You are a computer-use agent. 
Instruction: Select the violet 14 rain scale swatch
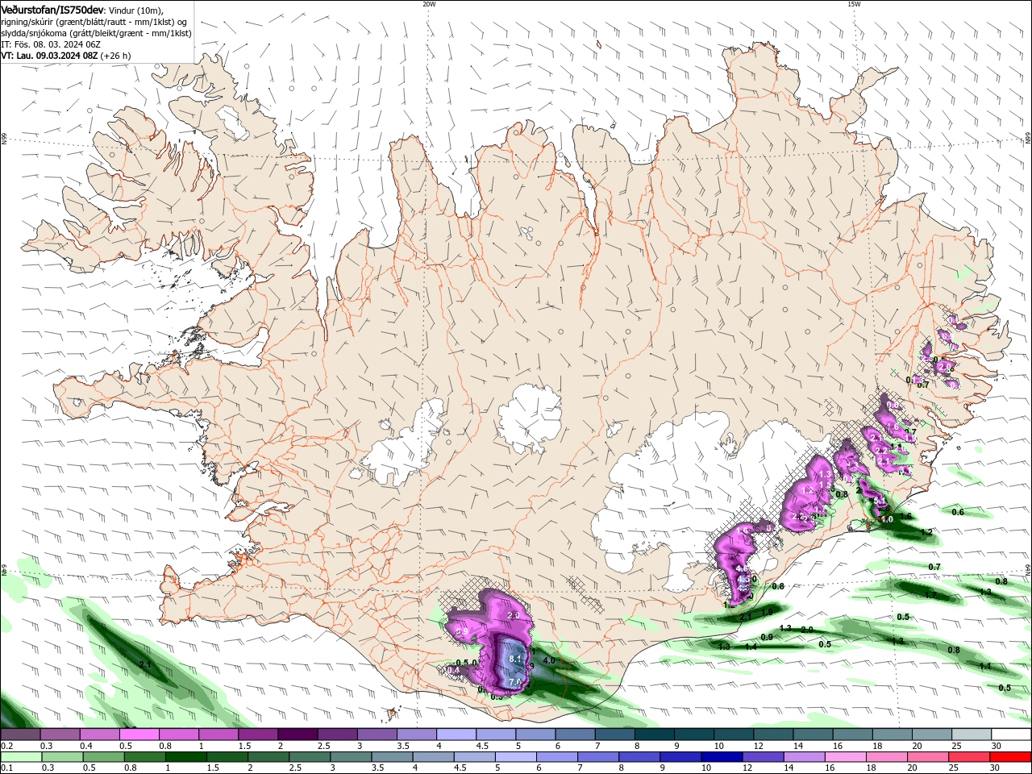coord(805,757)
